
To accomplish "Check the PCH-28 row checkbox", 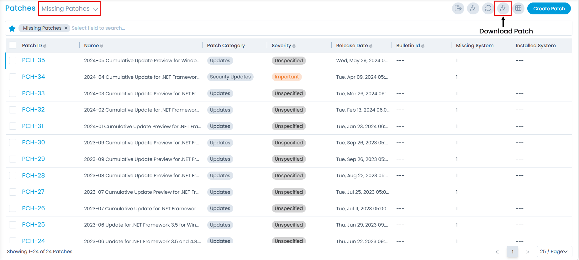I will (x=13, y=175).
